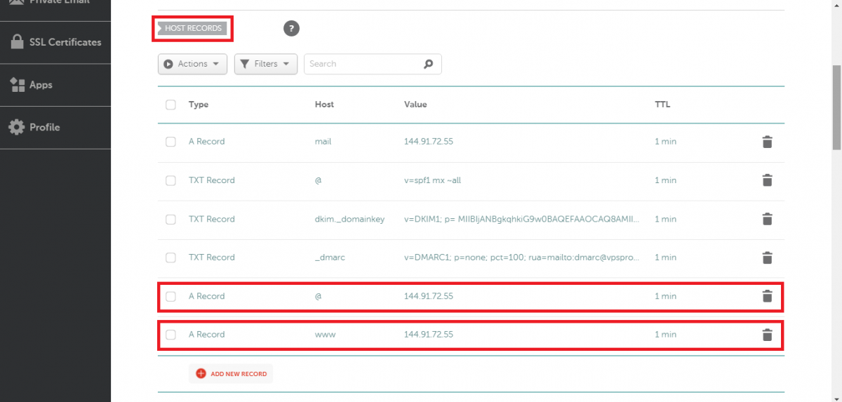Collapse the HOST RECORDS section label

pyautogui.click(x=192, y=29)
